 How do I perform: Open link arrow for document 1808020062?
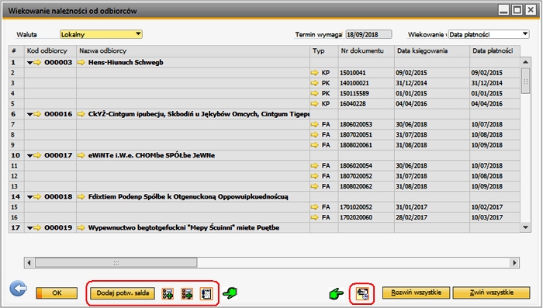tap(314, 186)
